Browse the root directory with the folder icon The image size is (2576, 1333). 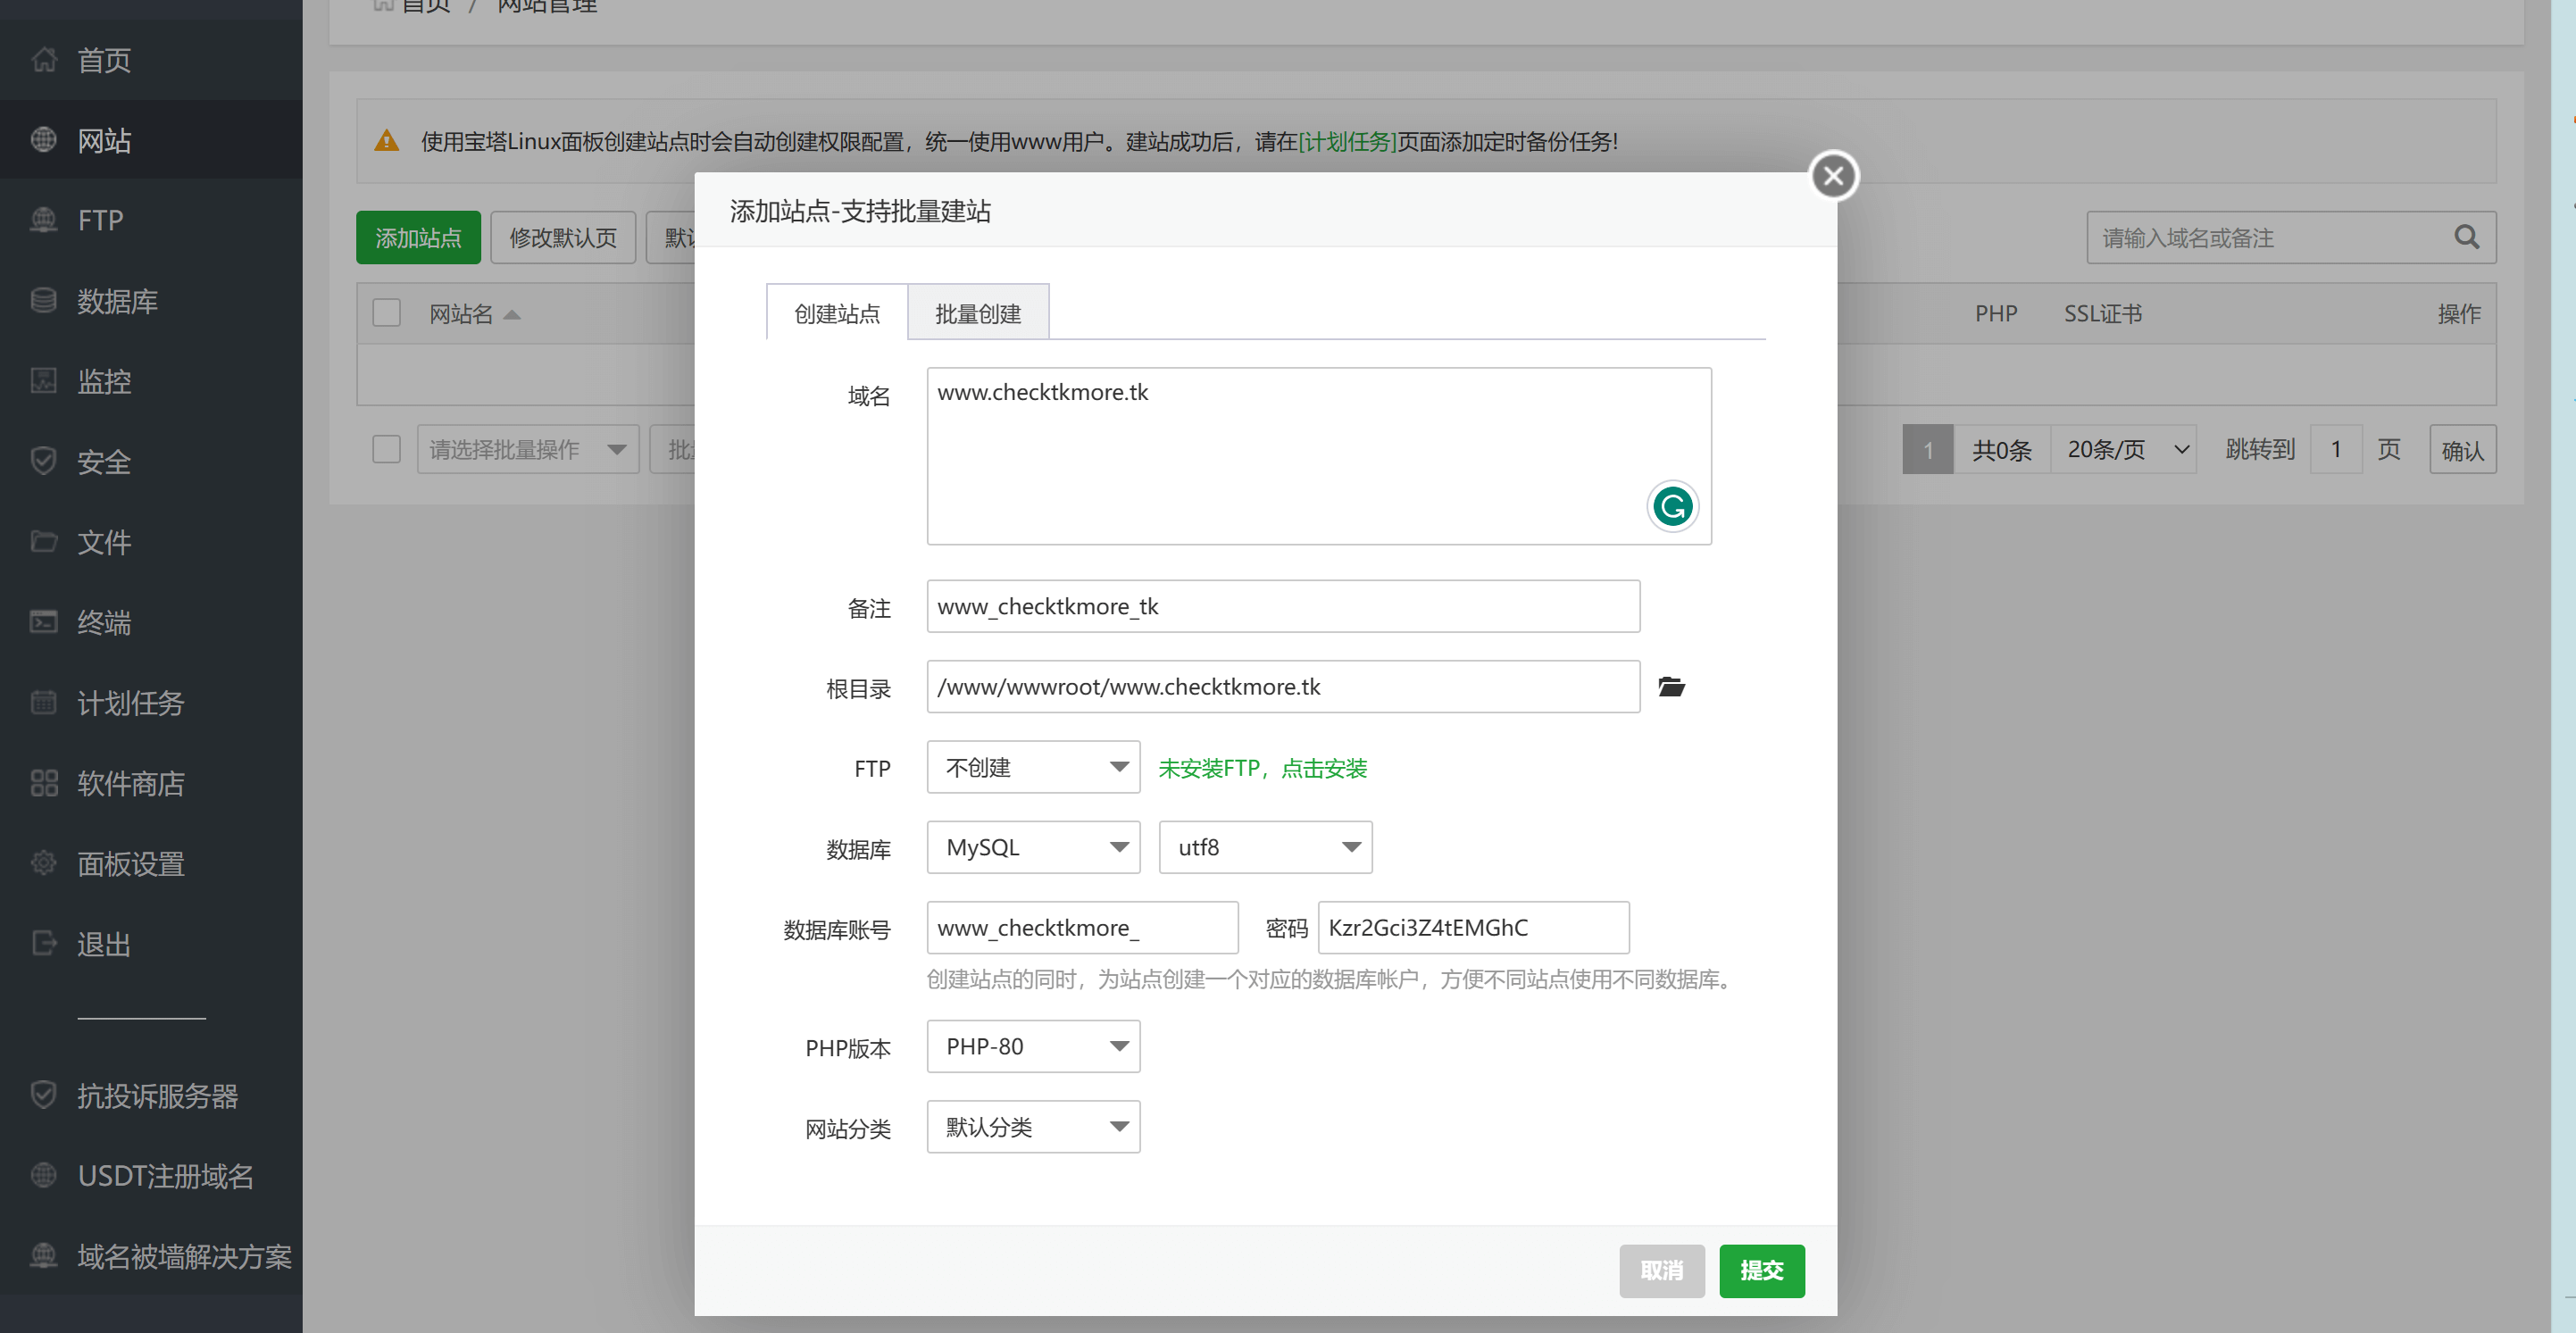click(x=1671, y=687)
